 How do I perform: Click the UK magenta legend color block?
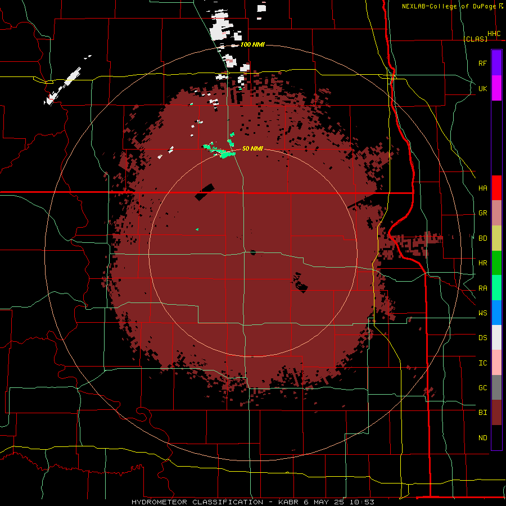(496, 88)
